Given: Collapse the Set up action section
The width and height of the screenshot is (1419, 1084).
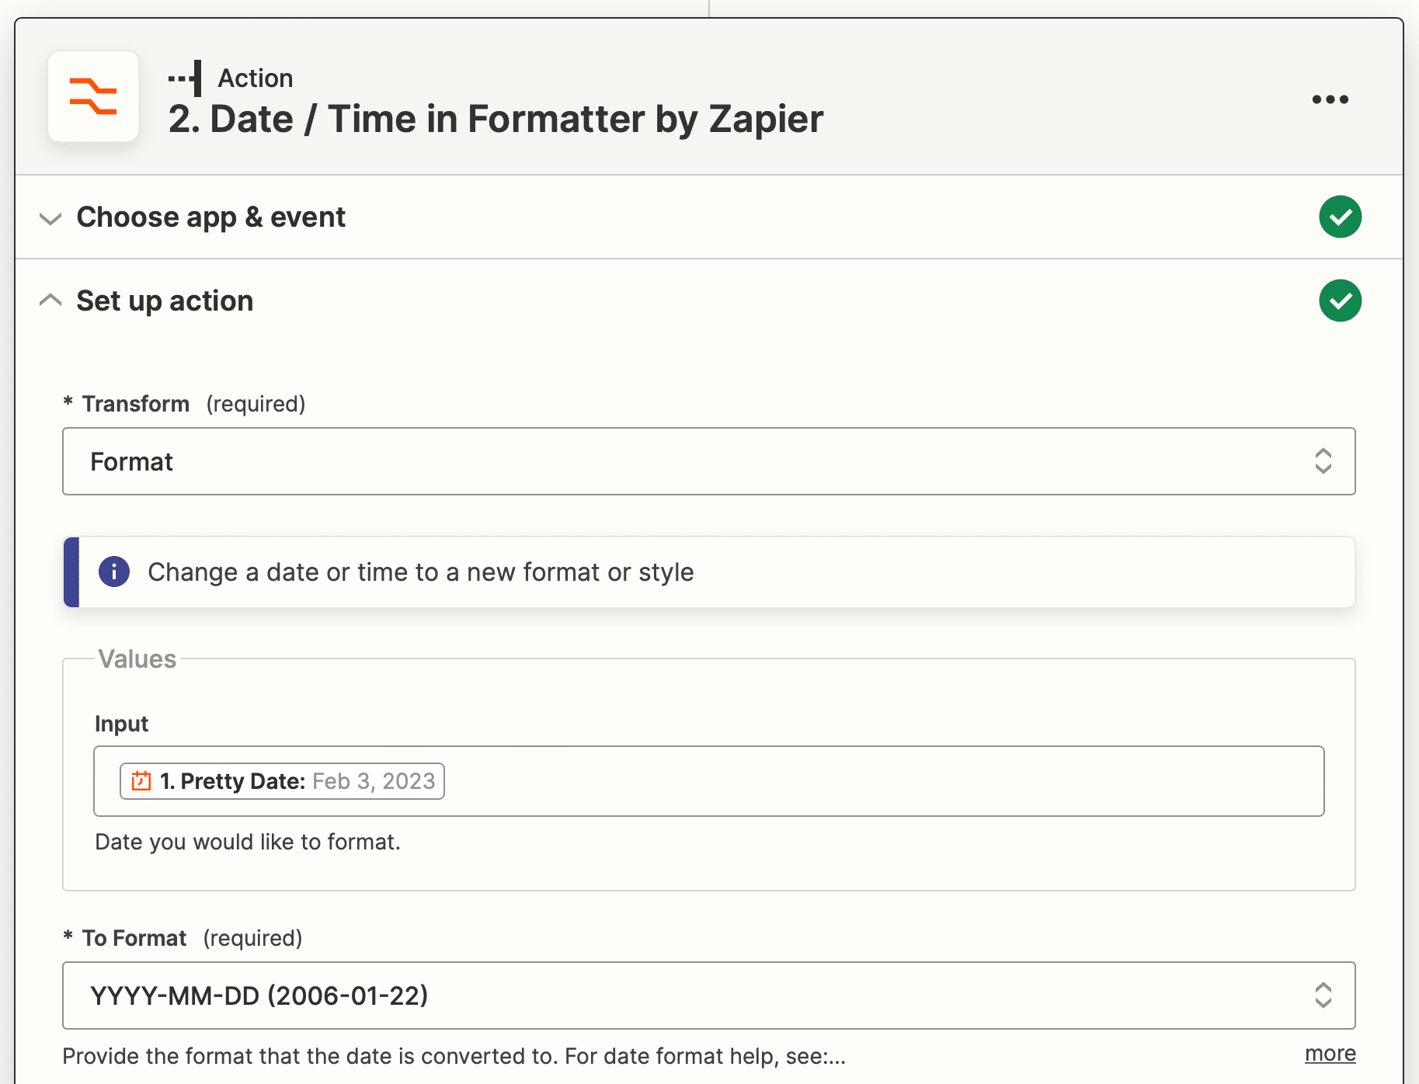Looking at the screenshot, I should [50, 301].
